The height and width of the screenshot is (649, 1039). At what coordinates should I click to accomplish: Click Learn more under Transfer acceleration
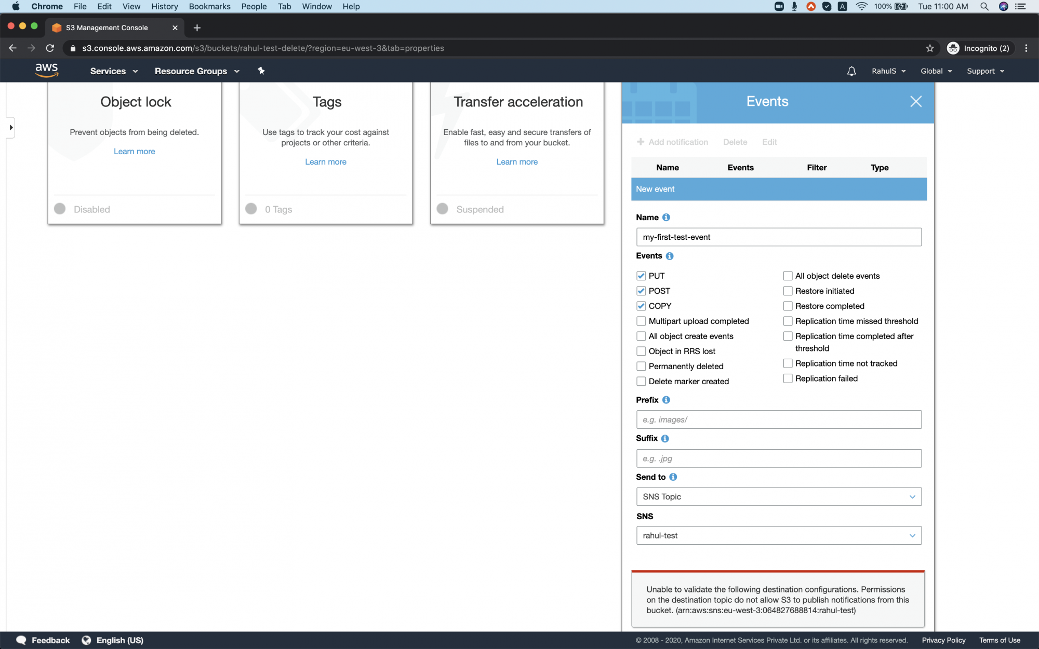click(516, 161)
